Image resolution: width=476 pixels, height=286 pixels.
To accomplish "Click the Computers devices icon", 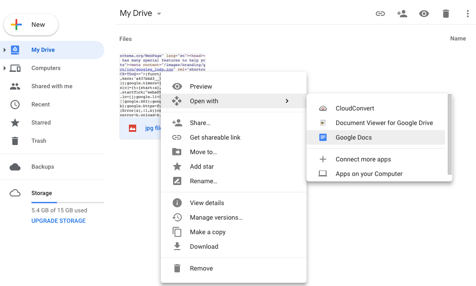I will 15,68.
